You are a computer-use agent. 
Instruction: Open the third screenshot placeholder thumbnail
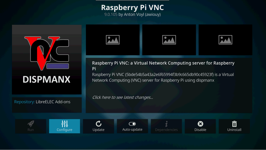click(x=225, y=40)
